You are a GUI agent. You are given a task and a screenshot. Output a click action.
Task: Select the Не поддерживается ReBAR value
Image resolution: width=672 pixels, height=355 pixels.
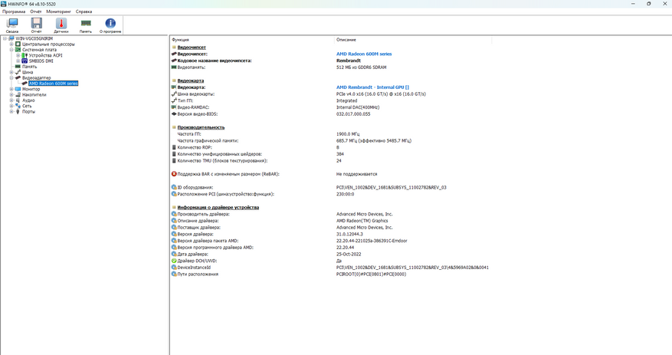356,174
